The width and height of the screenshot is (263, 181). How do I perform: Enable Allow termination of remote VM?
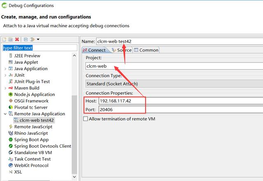85,119
